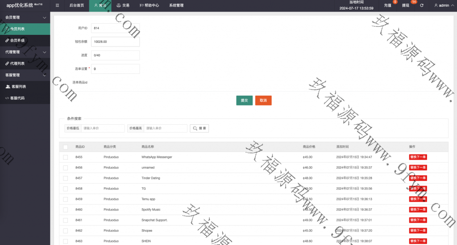Open the 充值 notification badge item
This screenshot has height=245, width=457.
(387, 5)
